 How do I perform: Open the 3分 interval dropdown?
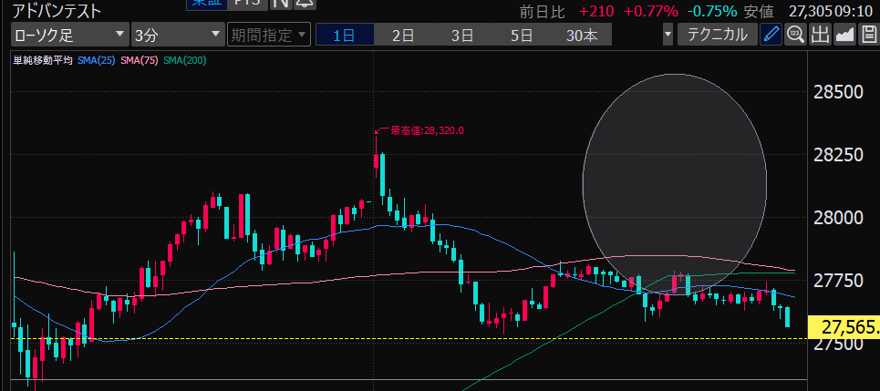177,36
